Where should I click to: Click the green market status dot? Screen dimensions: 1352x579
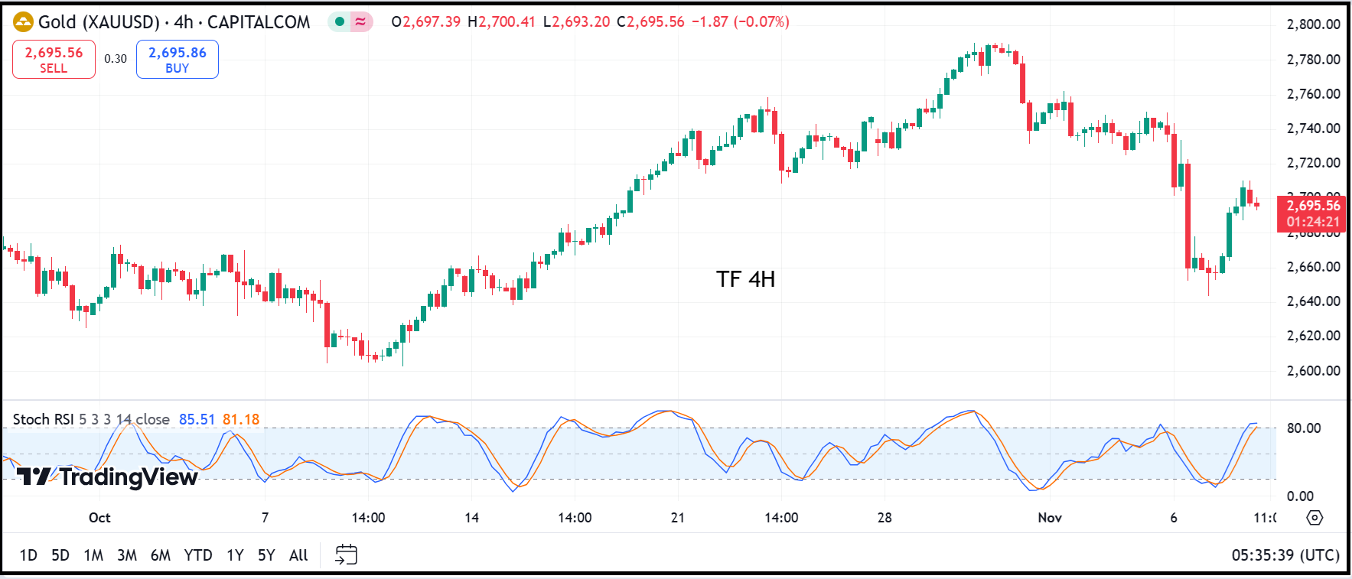pos(340,21)
